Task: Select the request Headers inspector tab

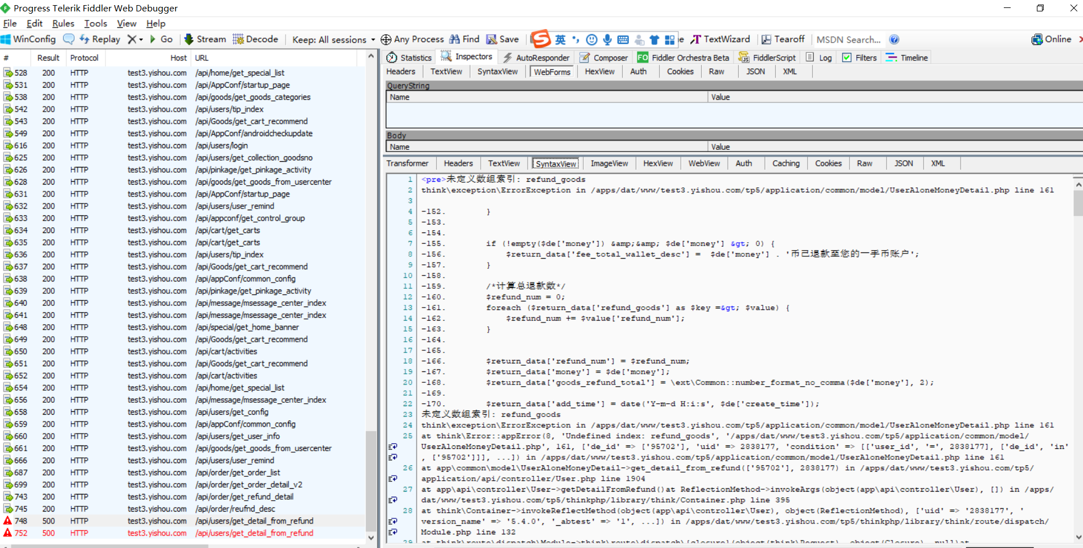Action: point(401,71)
